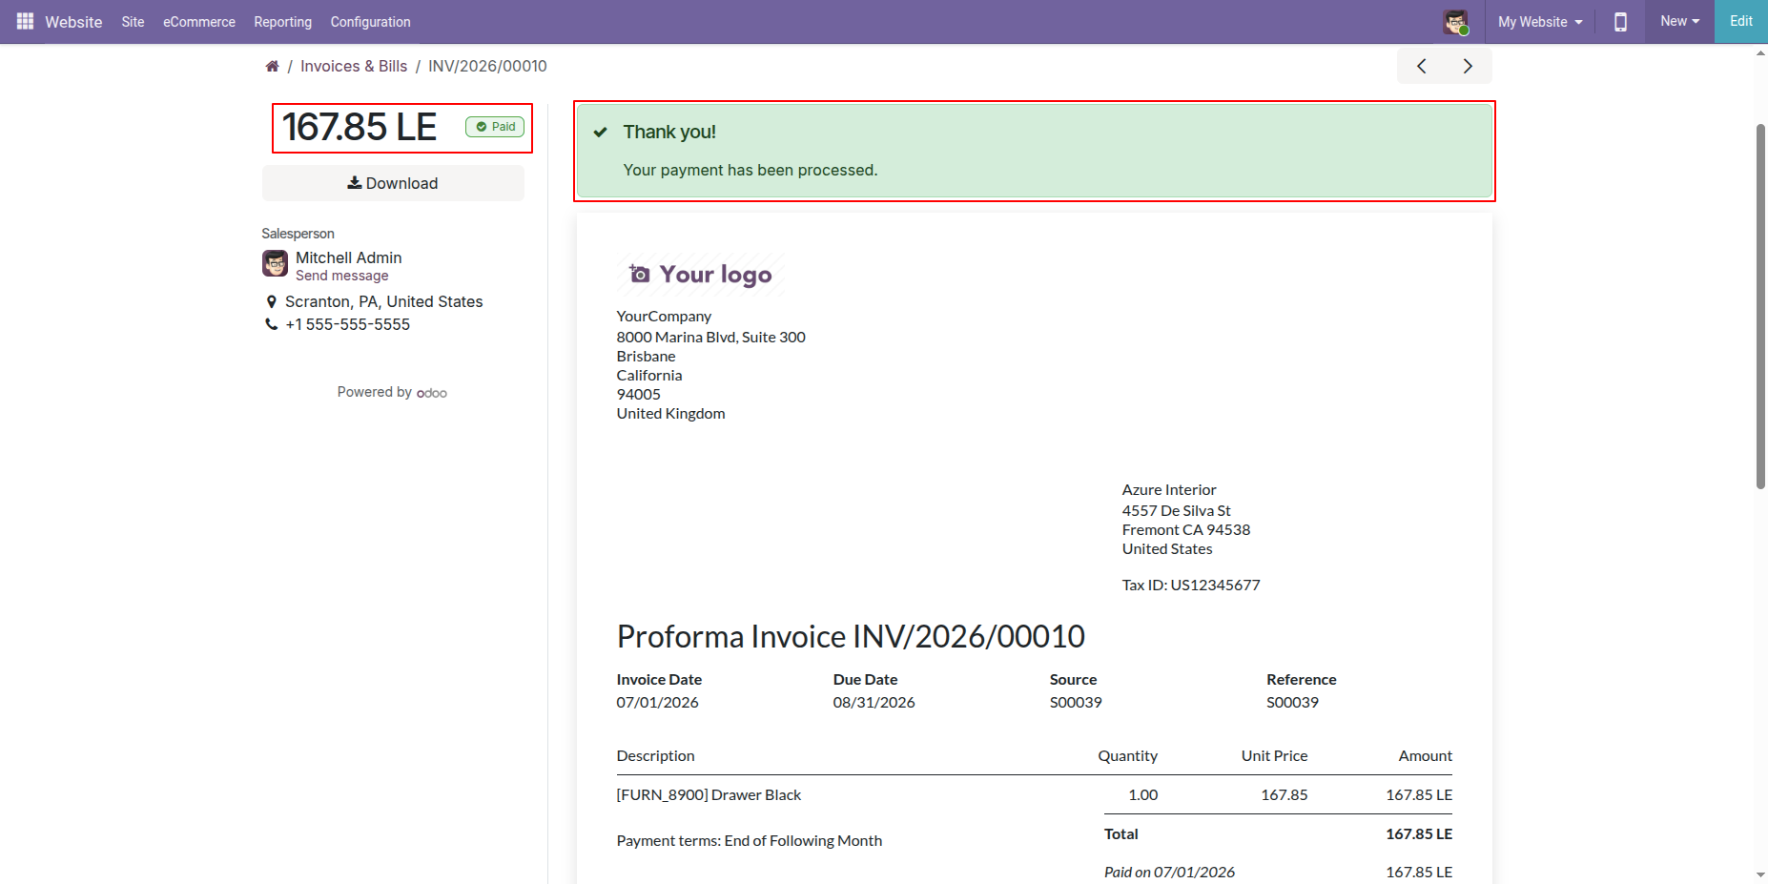Click the salesperson avatar picture

pos(275,263)
